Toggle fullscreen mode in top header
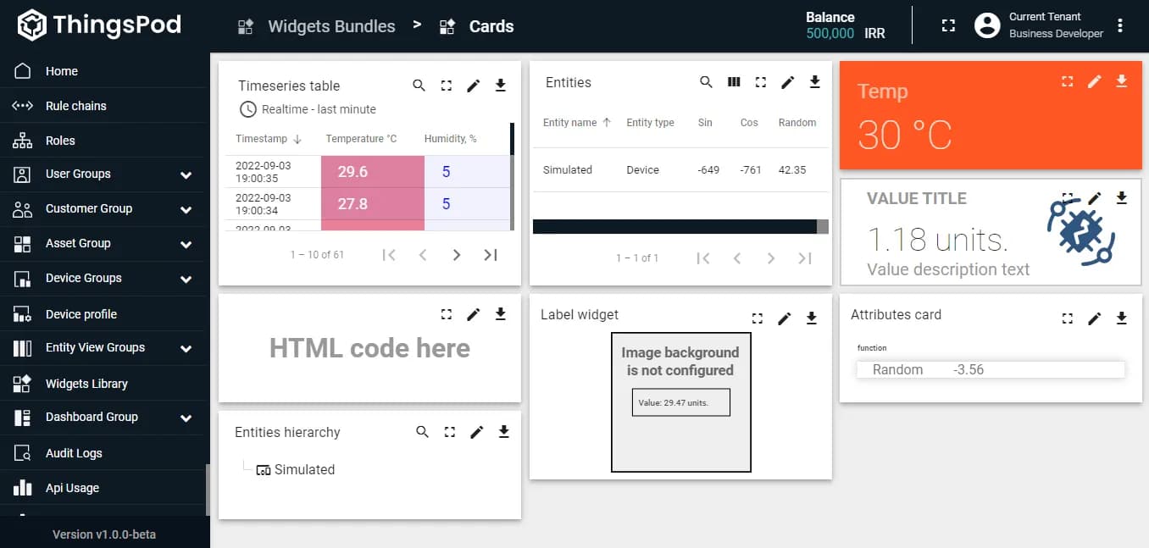The image size is (1149, 548). point(949,26)
